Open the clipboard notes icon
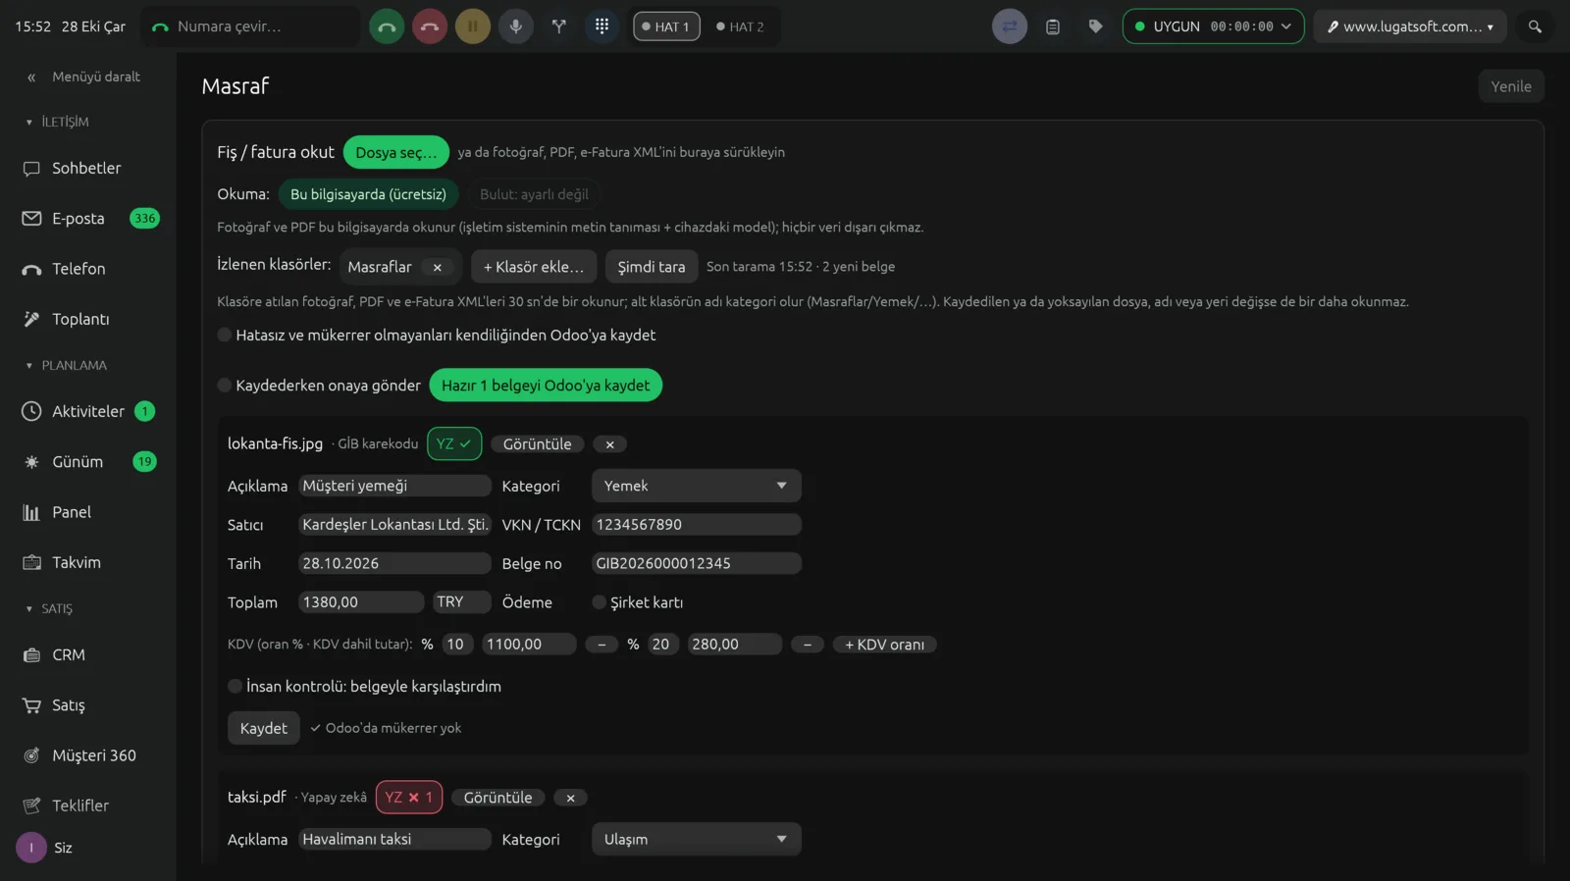 click(x=1053, y=26)
